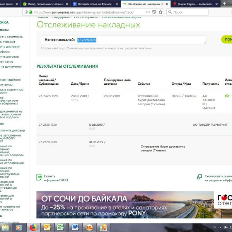Click the site information icon in address bar
This screenshot has width=232, height=232.
pos(26,12)
